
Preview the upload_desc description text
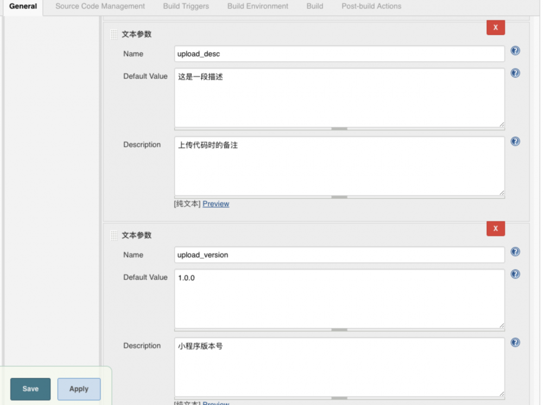pyautogui.click(x=216, y=204)
